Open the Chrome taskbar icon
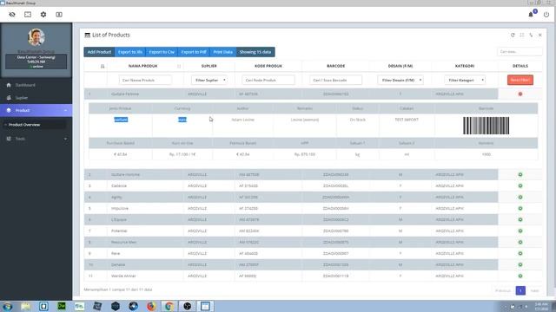The width and height of the screenshot is (556, 312). [x=169, y=306]
